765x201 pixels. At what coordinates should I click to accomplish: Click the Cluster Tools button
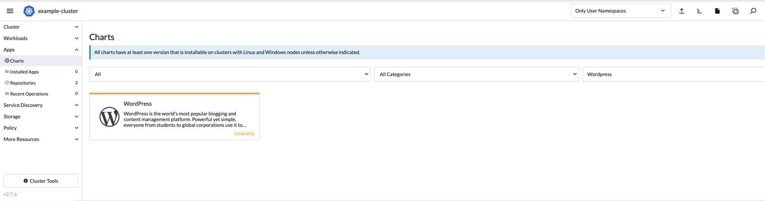pyautogui.click(x=41, y=181)
